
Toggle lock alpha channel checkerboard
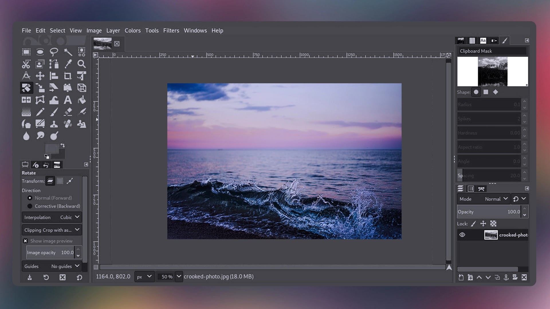pos(493,224)
